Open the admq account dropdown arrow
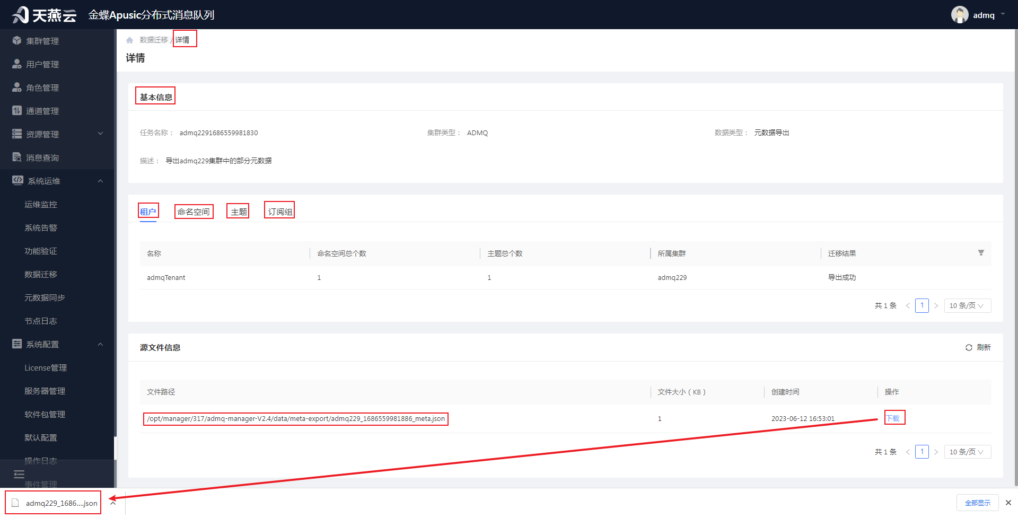1018x518 pixels. tap(1003, 15)
